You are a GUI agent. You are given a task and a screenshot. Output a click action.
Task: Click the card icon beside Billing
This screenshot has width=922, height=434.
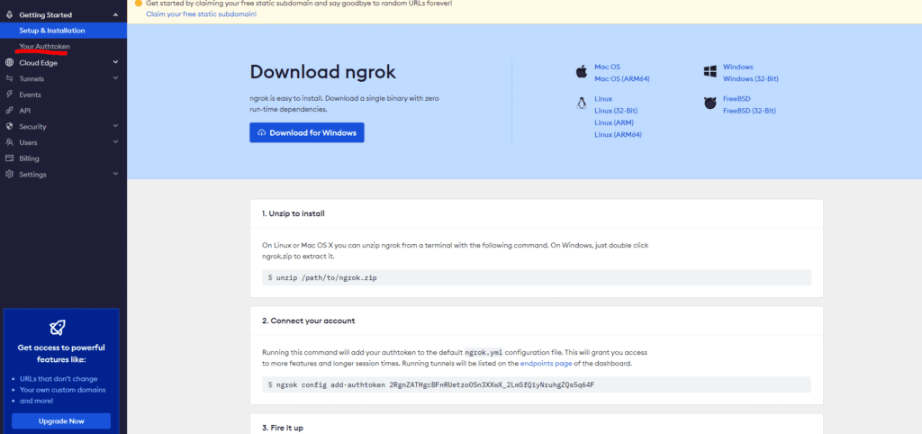[x=9, y=158]
